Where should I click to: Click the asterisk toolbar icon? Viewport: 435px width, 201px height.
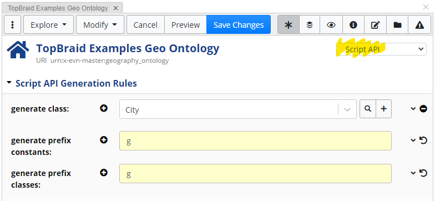pos(289,24)
